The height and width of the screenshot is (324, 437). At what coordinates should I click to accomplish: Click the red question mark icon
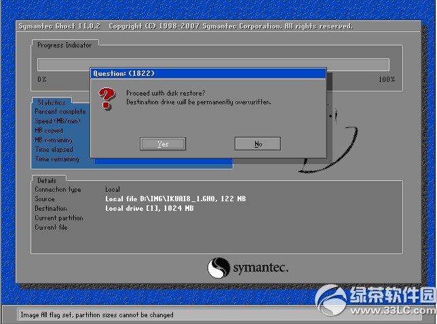point(107,98)
